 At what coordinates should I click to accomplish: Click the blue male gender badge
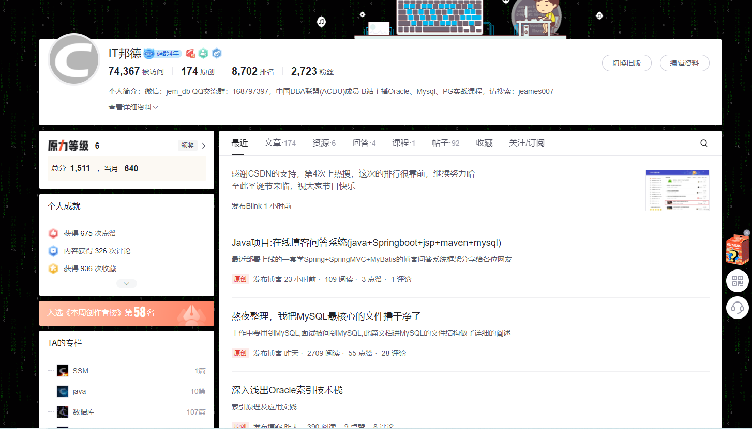217,53
